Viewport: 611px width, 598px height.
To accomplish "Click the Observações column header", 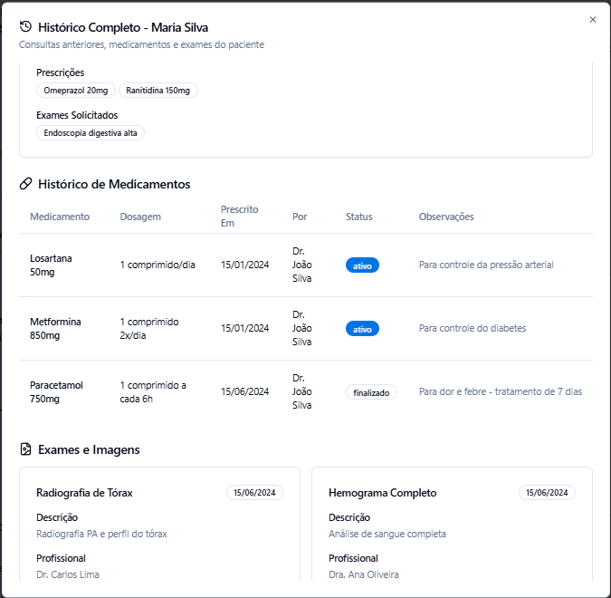I will [446, 217].
